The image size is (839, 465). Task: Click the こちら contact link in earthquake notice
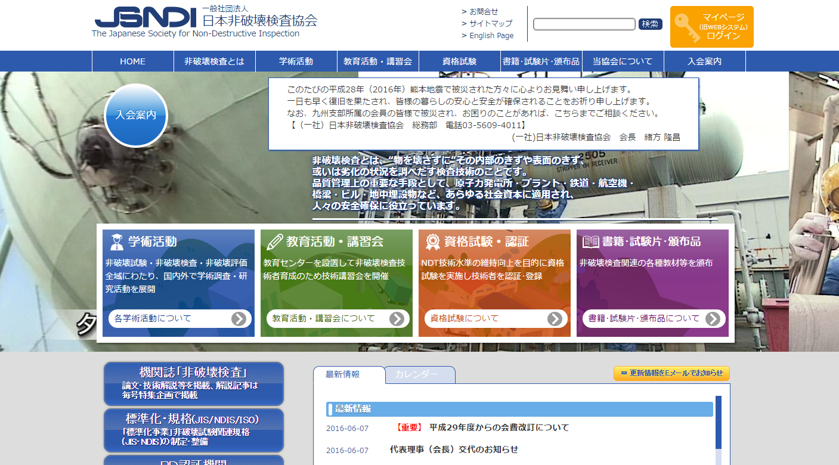[x=566, y=113]
